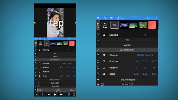Open hamburger menu on left phone screen
The height and width of the screenshot is (100, 178).
(x=44, y=39)
